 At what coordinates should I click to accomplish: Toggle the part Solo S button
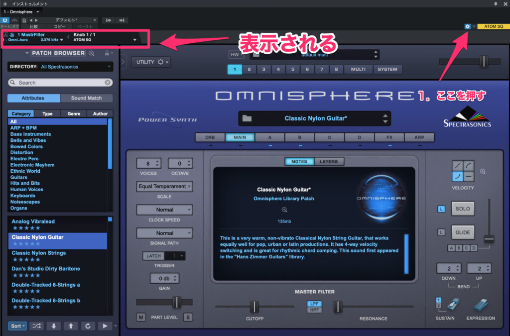(x=188, y=317)
